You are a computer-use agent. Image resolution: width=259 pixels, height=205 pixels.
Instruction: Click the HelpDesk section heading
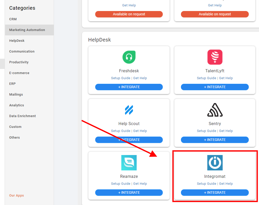click(x=100, y=40)
